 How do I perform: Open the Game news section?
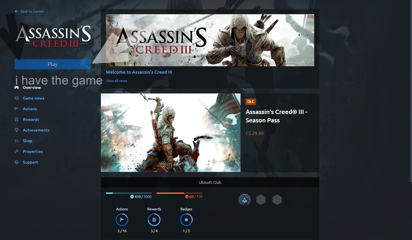click(33, 98)
